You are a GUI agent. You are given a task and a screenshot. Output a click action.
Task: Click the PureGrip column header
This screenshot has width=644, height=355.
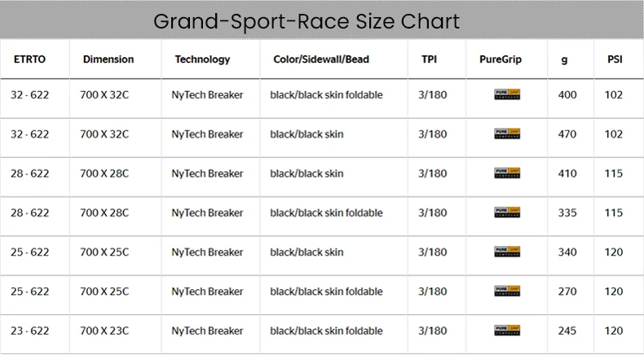tap(501, 59)
